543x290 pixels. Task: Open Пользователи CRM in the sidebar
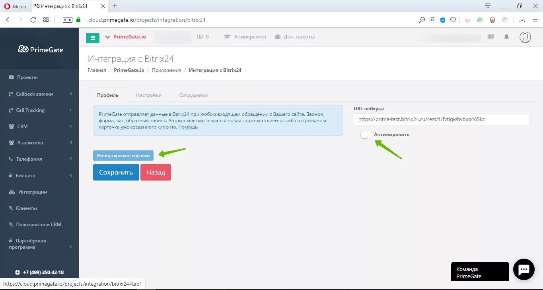tap(39, 225)
